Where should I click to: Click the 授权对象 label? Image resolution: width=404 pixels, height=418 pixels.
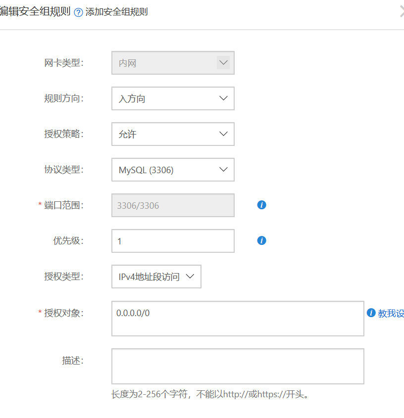pos(64,313)
